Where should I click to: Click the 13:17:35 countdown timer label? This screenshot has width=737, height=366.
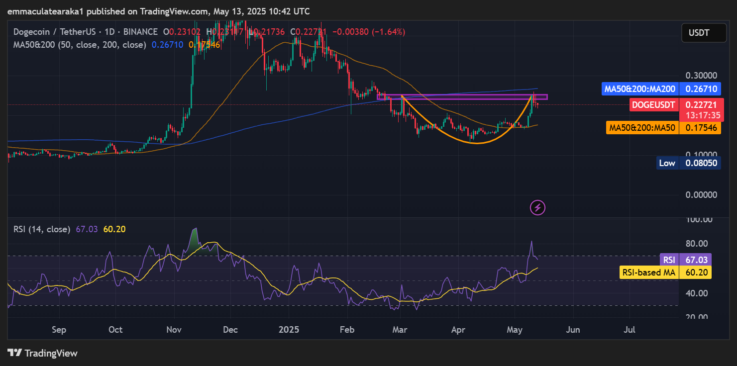click(x=703, y=115)
